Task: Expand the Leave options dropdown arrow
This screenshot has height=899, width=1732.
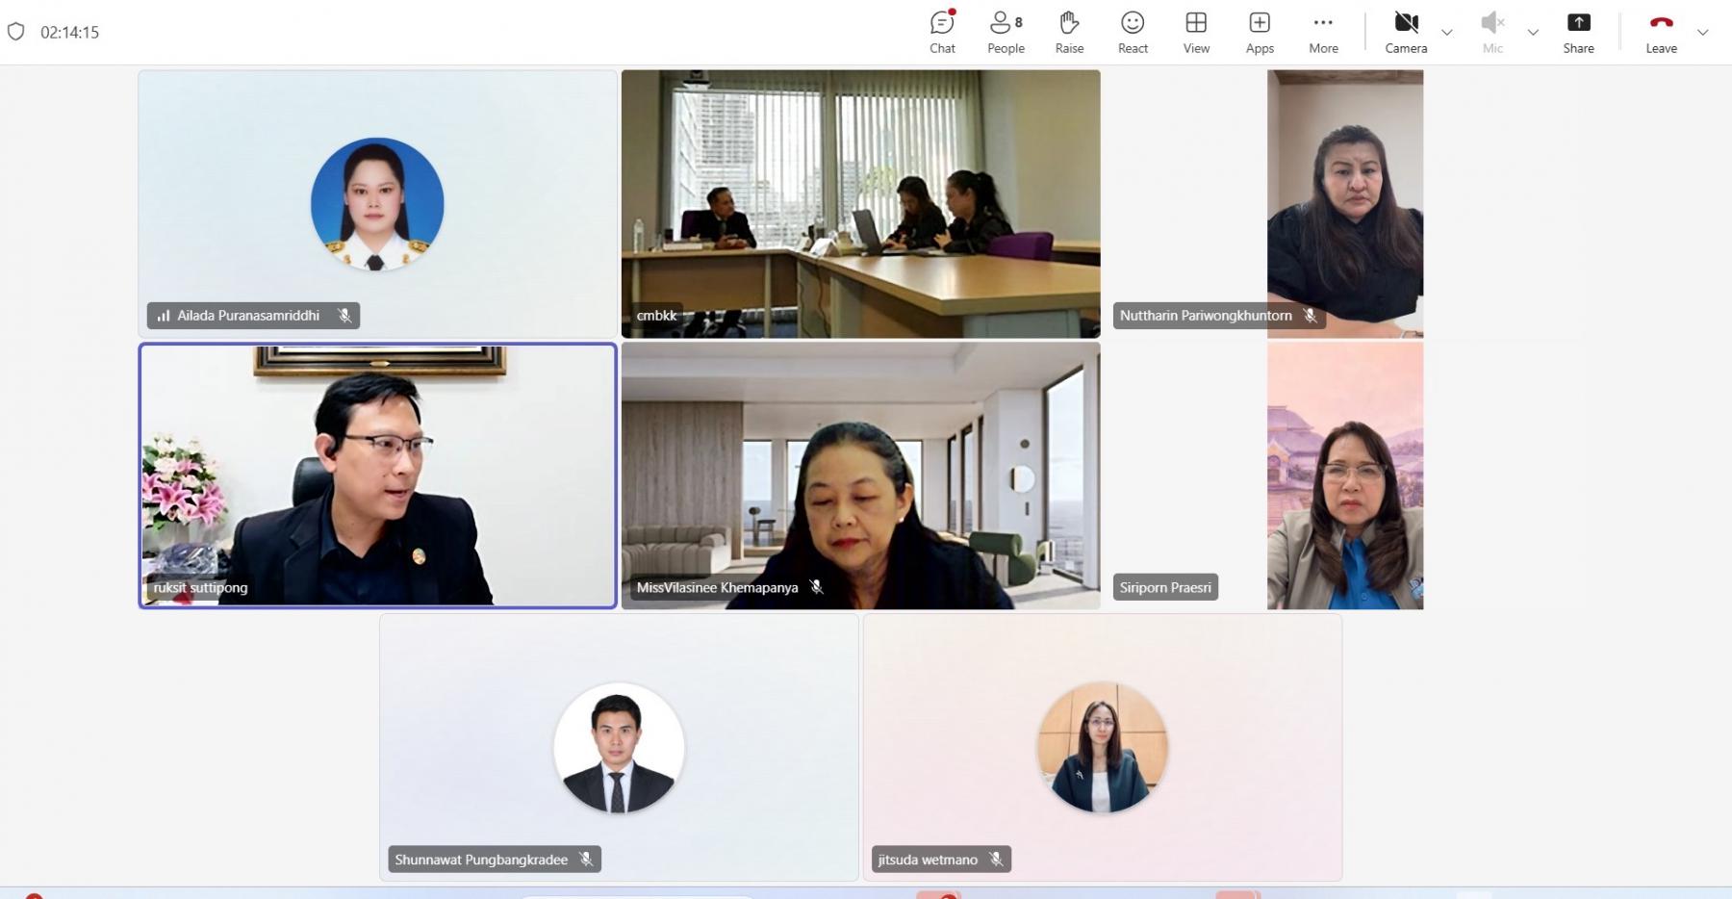Action: pyautogui.click(x=1702, y=33)
